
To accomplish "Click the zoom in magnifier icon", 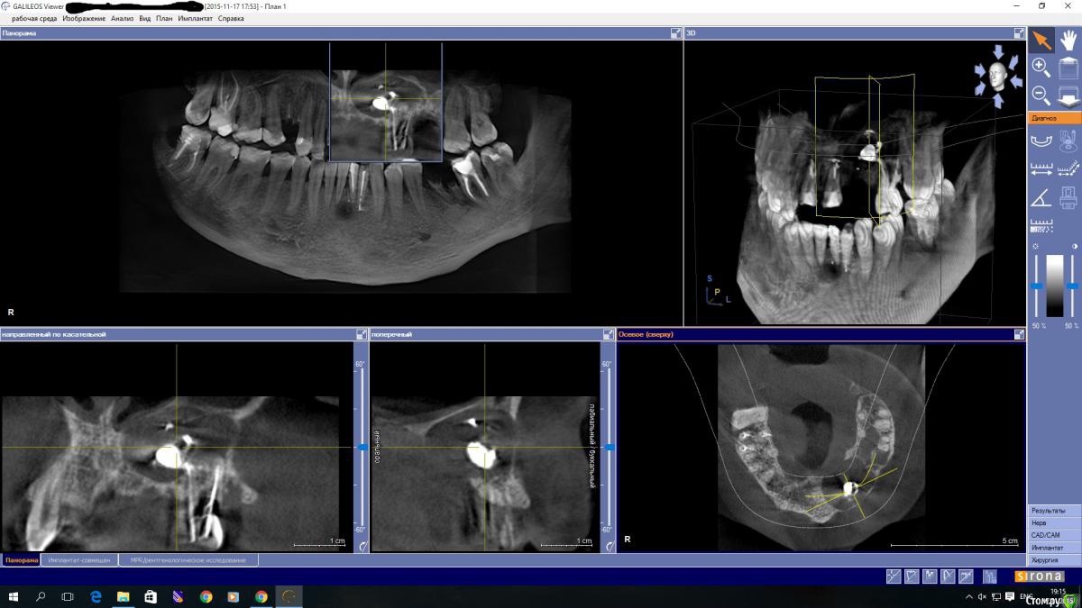I will click(x=1041, y=67).
